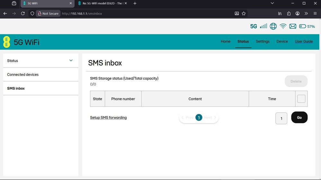Open Setup SMS forwarding link

point(108,118)
